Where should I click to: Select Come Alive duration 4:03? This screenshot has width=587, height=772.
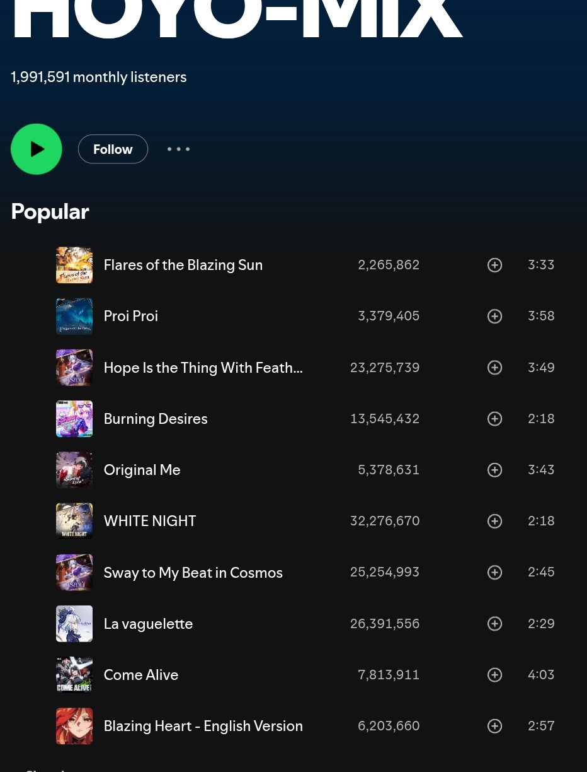[541, 675]
